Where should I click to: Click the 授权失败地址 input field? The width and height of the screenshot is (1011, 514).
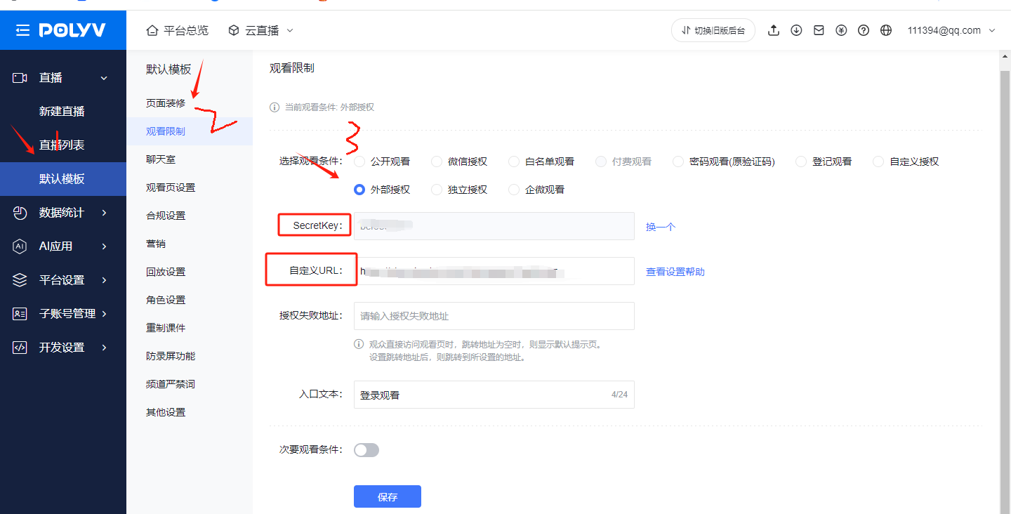[x=494, y=316]
